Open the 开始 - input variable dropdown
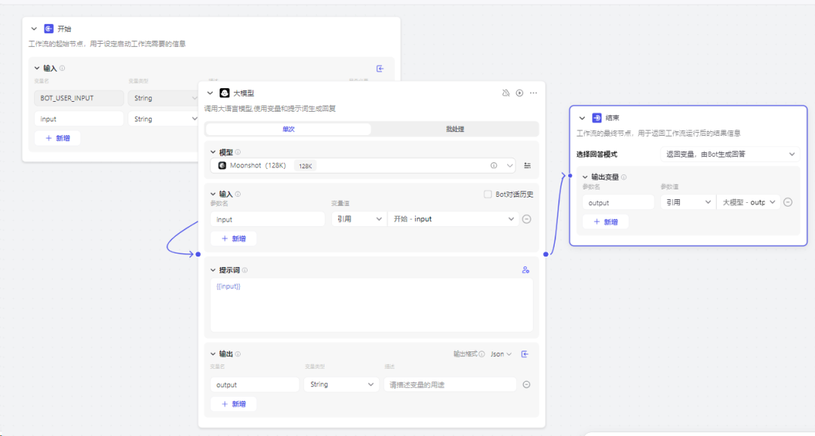The width and height of the screenshot is (815, 436). [x=454, y=220]
